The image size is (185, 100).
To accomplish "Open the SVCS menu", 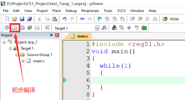I will click(121, 11).
